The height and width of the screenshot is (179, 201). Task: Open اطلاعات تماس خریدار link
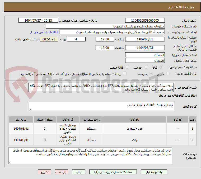pyautogui.click(x=44, y=32)
